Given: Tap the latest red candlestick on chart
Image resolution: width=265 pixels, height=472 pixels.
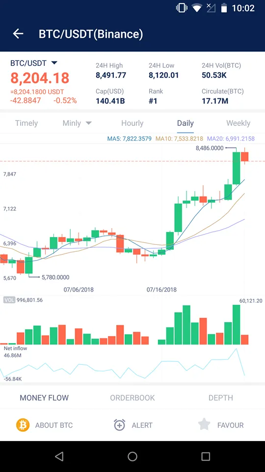Looking at the screenshot, I should (x=244, y=156).
